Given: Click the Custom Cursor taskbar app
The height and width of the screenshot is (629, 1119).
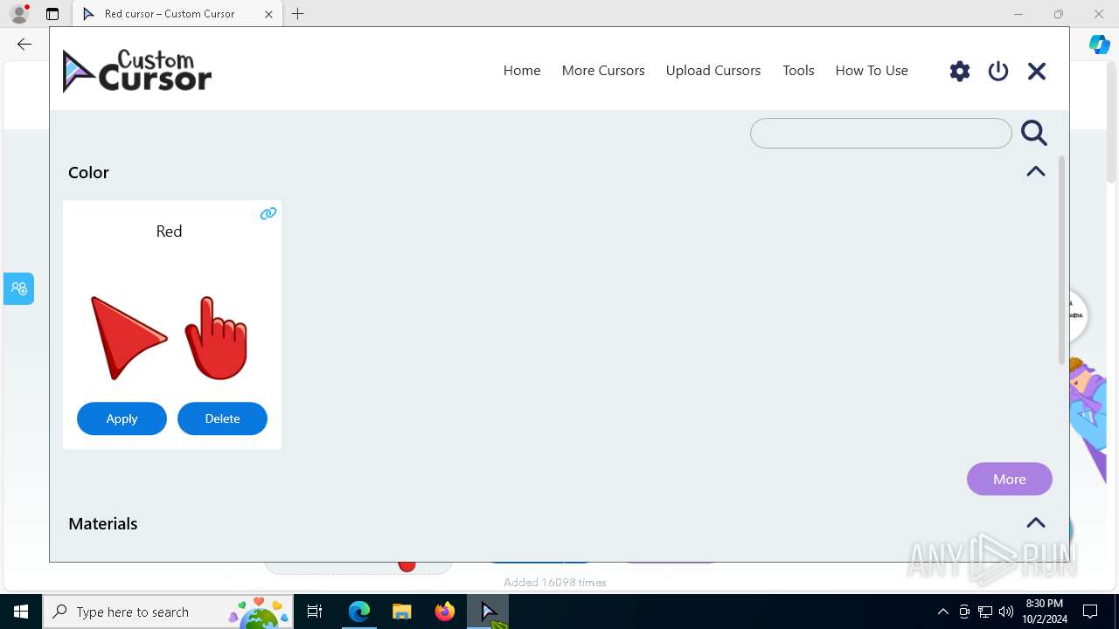Looking at the screenshot, I should click(x=488, y=612).
